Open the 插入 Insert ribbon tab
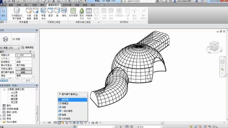 pos(27,5)
